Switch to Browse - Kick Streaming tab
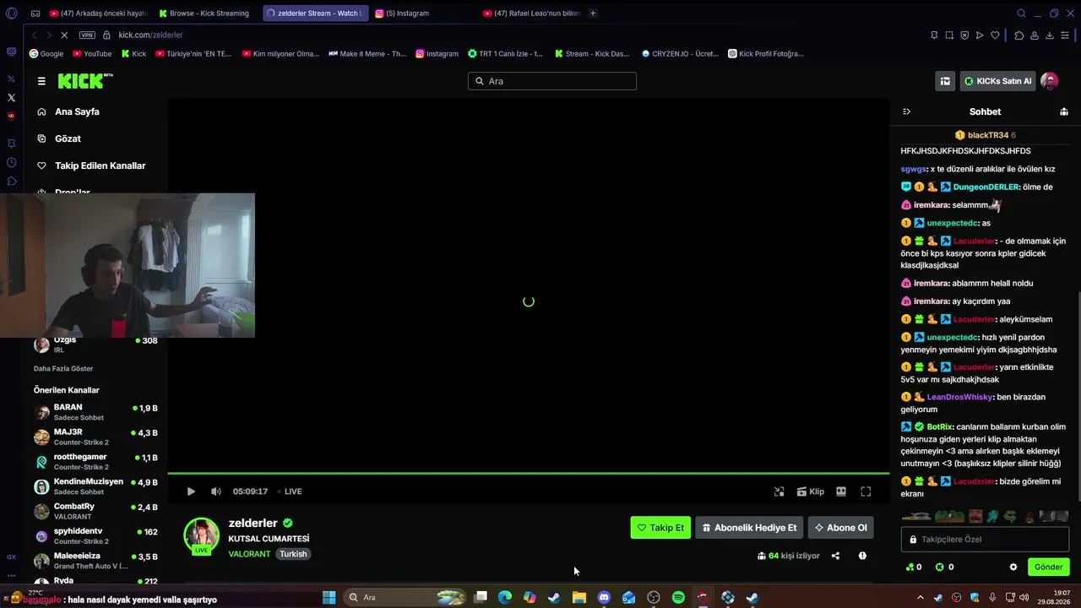Image resolution: width=1081 pixels, height=608 pixels. pos(204,14)
